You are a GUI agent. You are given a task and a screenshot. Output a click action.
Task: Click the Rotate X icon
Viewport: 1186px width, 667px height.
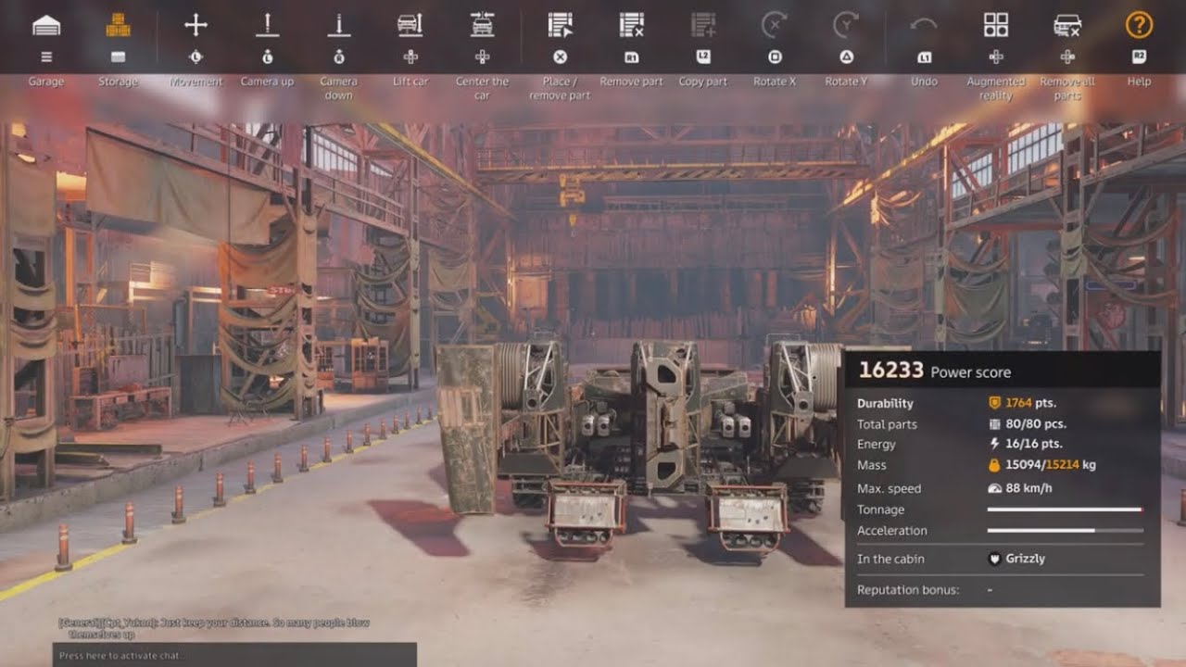pos(775,25)
